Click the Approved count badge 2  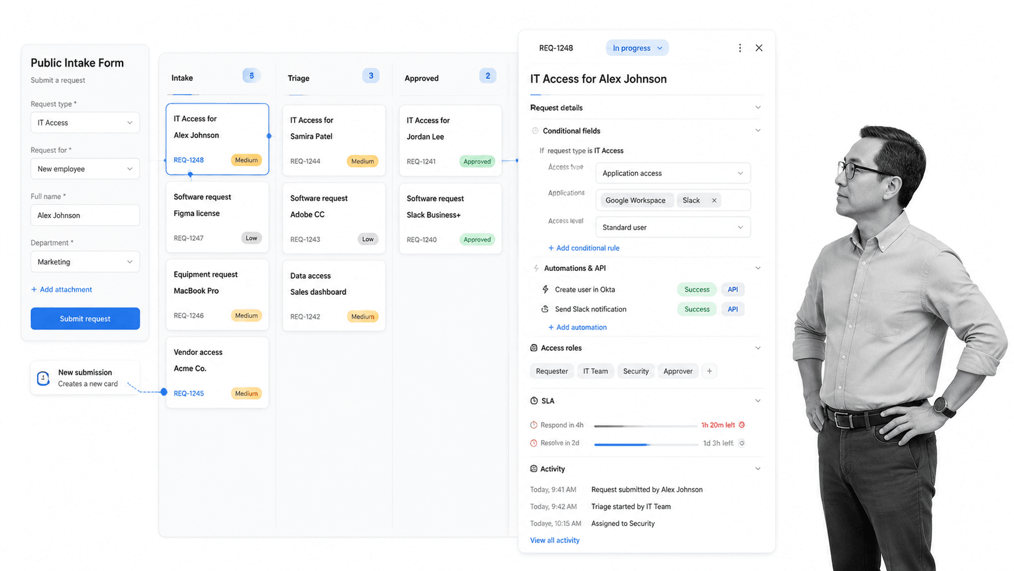tap(488, 76)
